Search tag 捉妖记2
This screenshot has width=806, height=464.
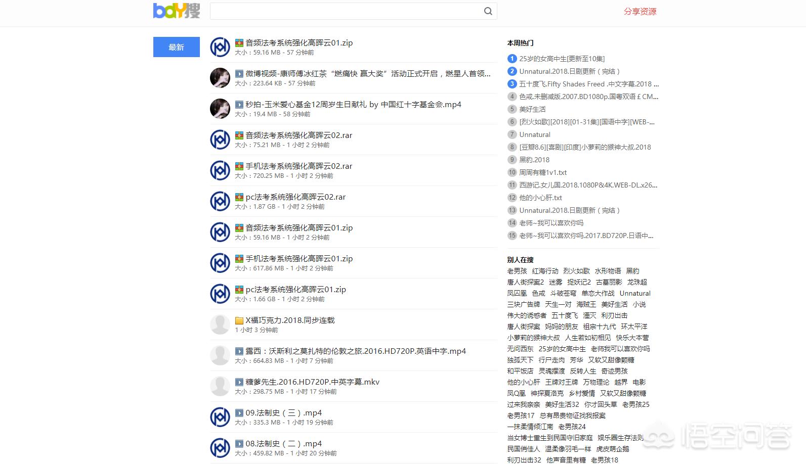coord(579,282)
